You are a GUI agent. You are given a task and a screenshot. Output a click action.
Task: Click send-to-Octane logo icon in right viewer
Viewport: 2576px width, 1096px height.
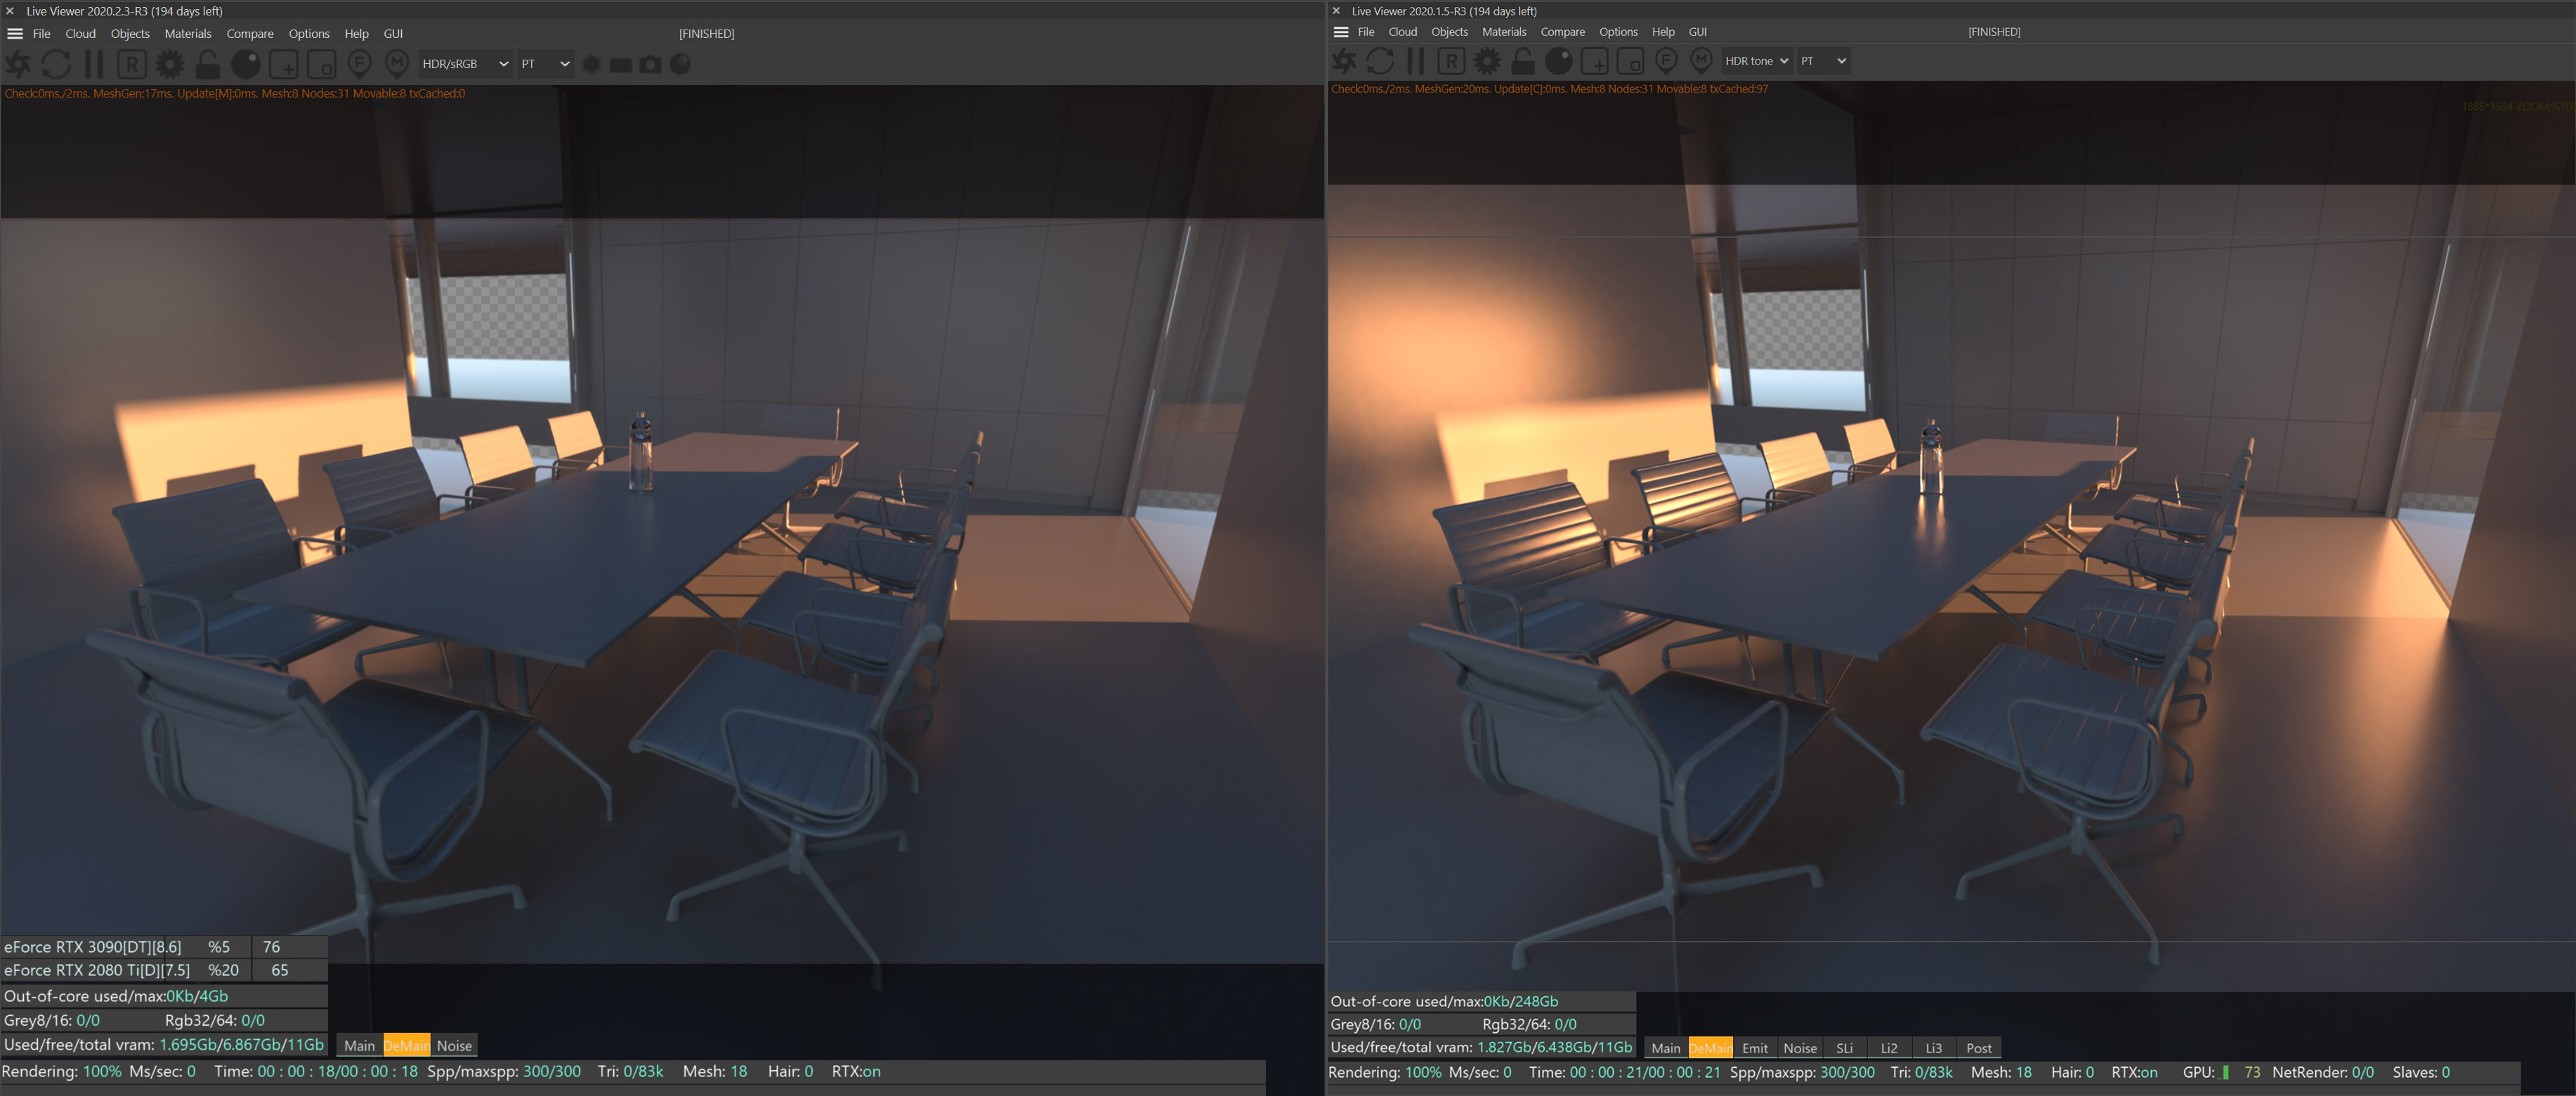(1344, 62)
